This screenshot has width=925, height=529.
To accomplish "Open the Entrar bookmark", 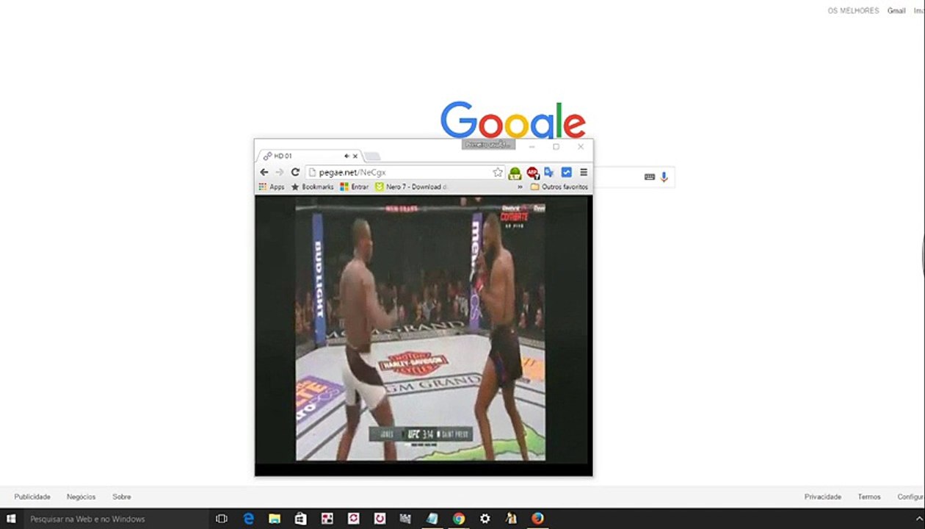I will click(355, 187).
